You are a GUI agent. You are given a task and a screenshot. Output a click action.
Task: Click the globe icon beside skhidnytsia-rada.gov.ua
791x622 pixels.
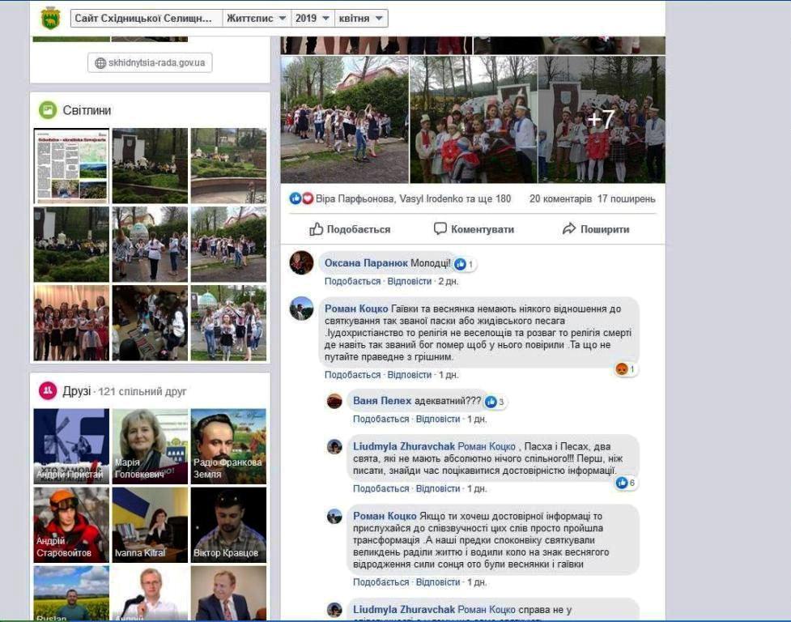coord(100,63)
